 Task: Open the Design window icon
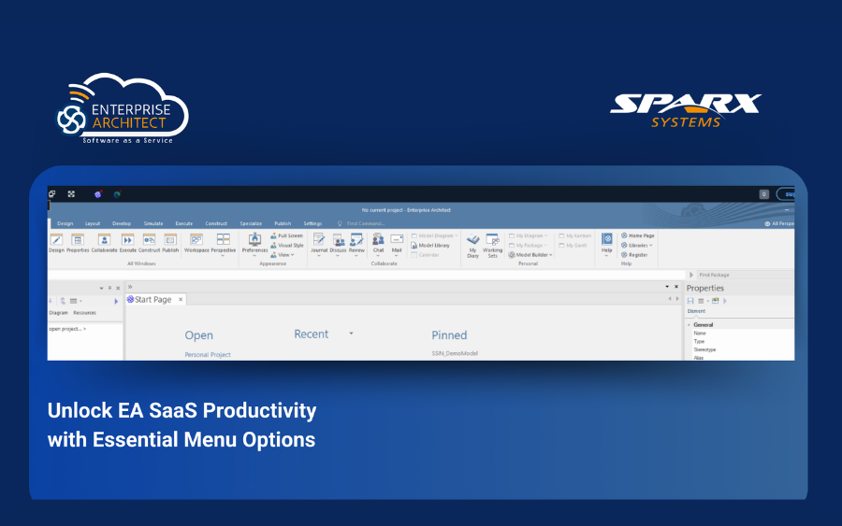[x=56, y=242]
